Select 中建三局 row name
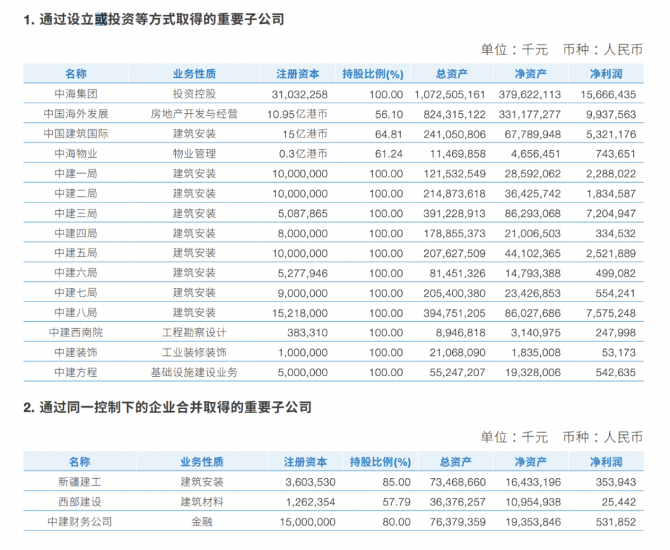The image size is (670, 550). click(x=75, y=214)
